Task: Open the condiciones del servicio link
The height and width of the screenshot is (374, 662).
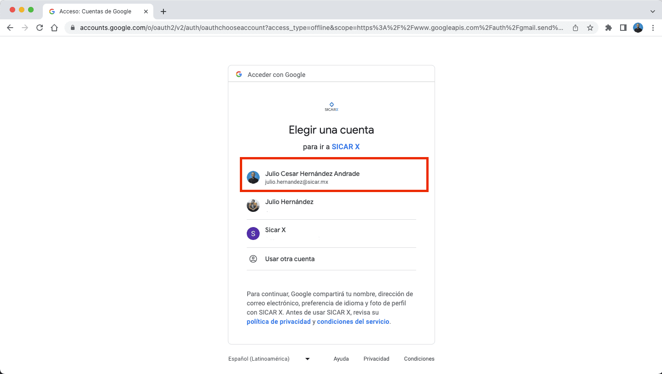Action: click(353, 321)
